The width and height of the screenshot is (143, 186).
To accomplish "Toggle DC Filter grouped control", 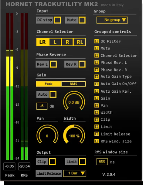I will click(96, 41).
